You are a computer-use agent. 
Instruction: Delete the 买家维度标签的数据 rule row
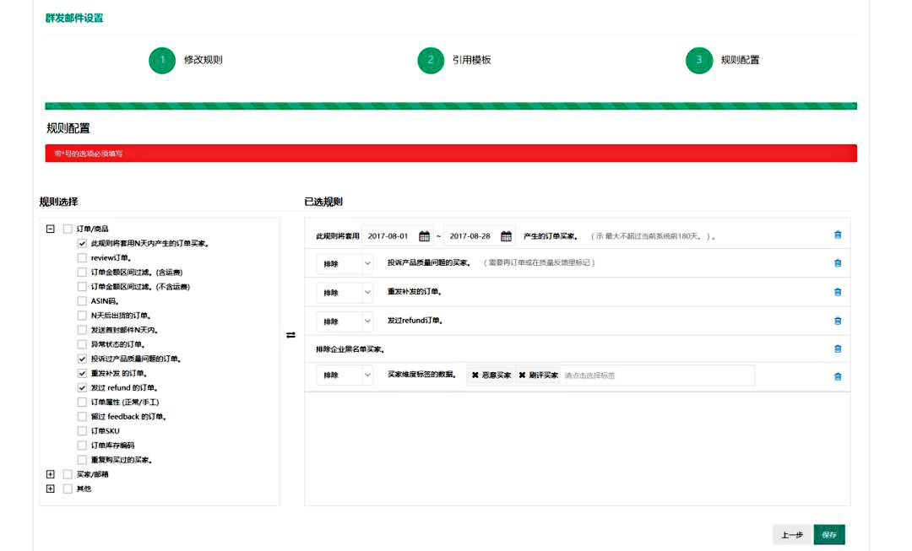[x=838, y=376]
